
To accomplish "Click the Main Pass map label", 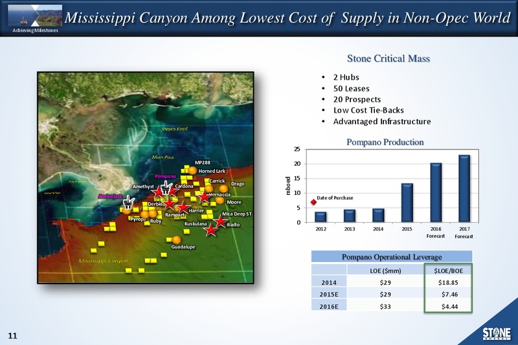I will pyautogui.click(x=163, y=157).
